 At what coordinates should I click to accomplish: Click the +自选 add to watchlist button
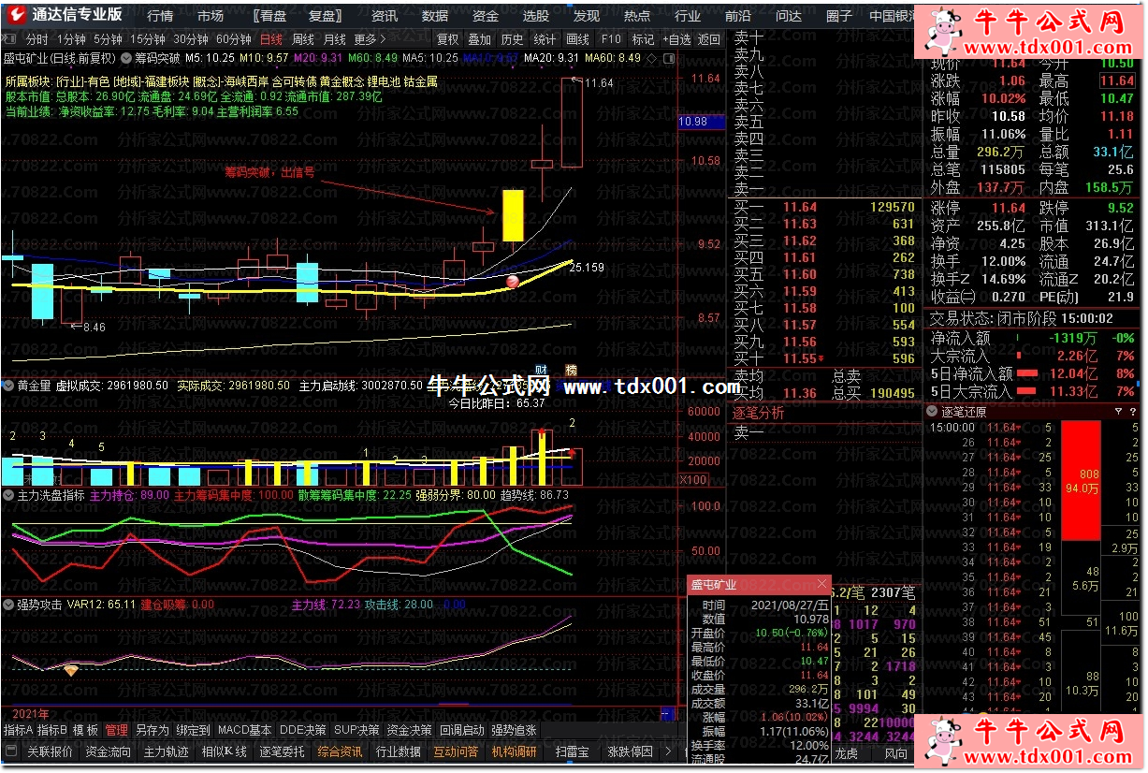(x=676, y=39)
